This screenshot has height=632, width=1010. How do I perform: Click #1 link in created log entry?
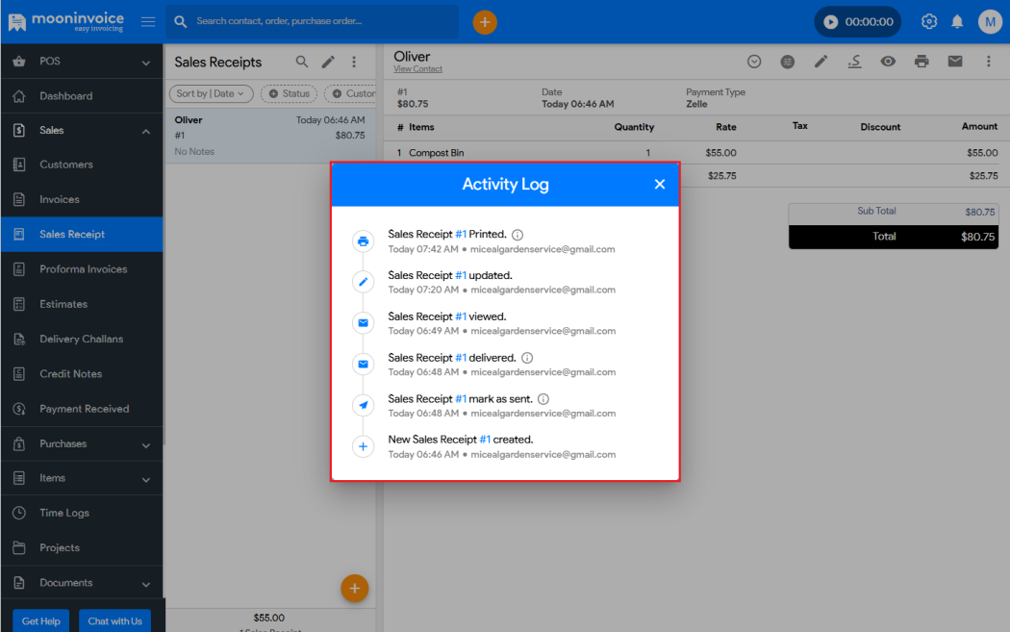click(x=485, y=440)
